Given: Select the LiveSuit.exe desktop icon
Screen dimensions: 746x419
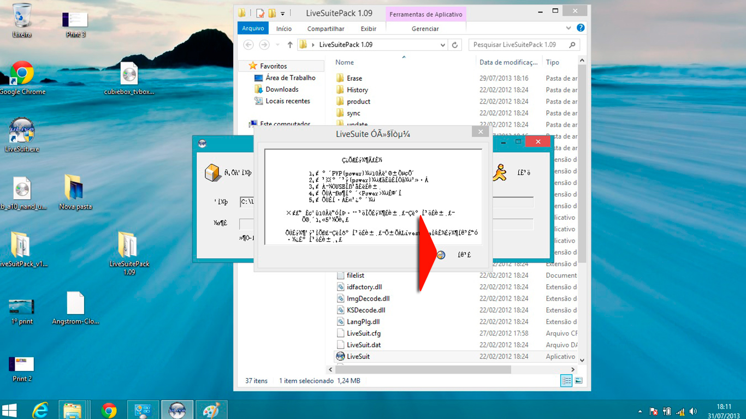Looking at the screenshot, I should [x=22, y=135].
